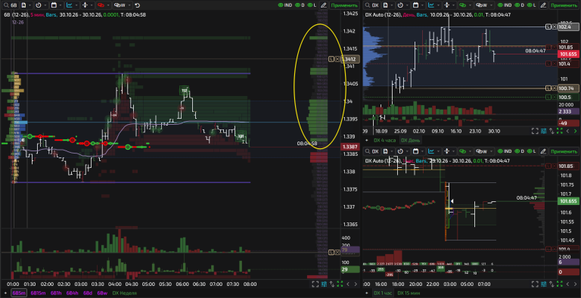This screenshot has height=298, width=581.
Task: Toggle IND visibility in the 6B chart
Action: pos(285,5)
